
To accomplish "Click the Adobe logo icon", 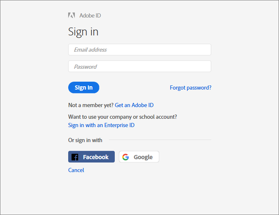I will 72,15.
